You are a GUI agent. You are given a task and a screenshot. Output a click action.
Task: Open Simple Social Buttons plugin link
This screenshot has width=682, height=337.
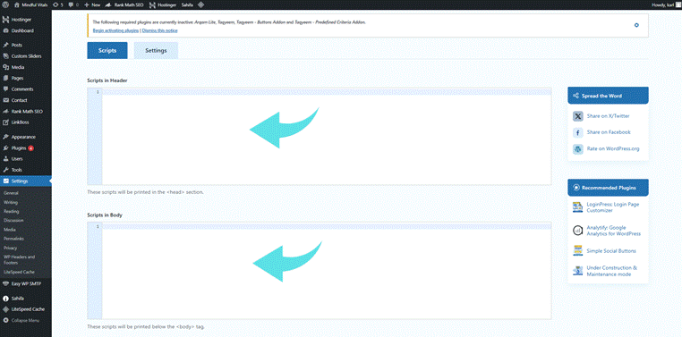pos(611,251)
